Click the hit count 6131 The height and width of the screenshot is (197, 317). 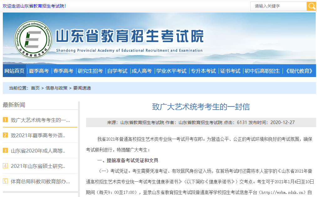tap(242, 122)
